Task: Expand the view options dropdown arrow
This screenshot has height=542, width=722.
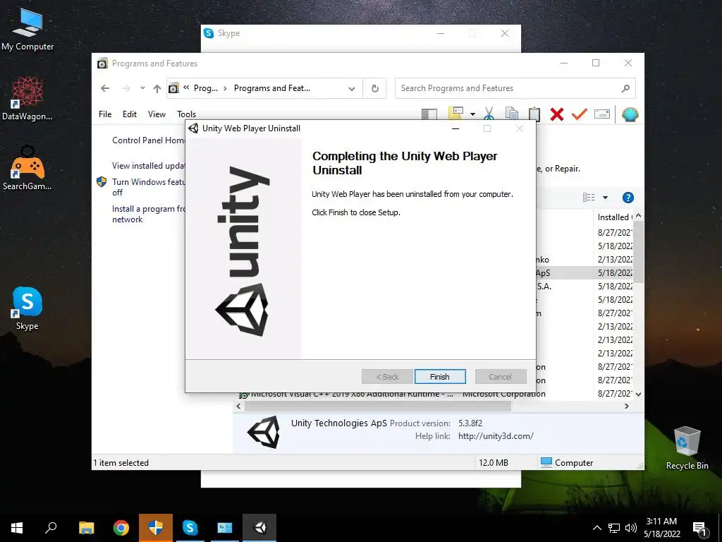Action: pos(605,198)
